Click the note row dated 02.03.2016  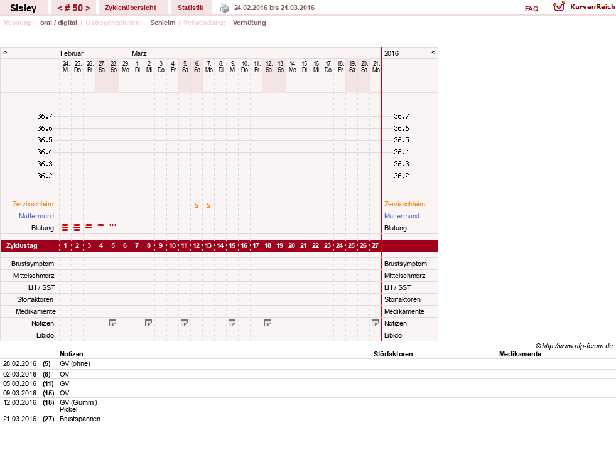coord(308,374)
